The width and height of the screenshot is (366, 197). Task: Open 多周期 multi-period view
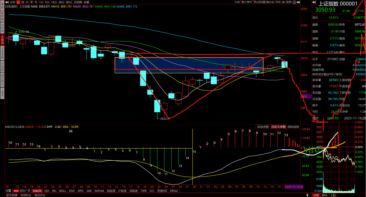[78, 2]
